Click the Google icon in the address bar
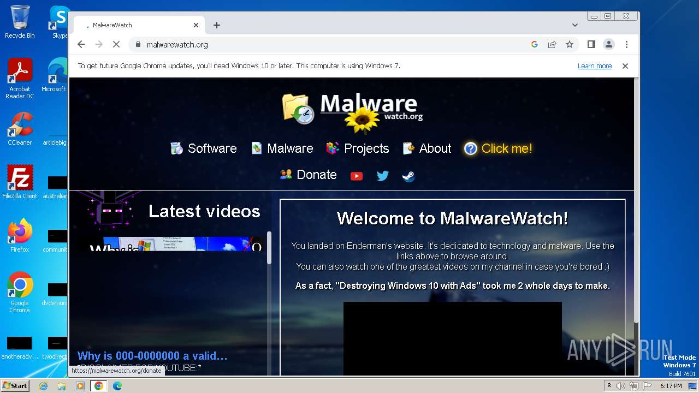The height and width of the screenshot is (393, 699). pos(535,45)
